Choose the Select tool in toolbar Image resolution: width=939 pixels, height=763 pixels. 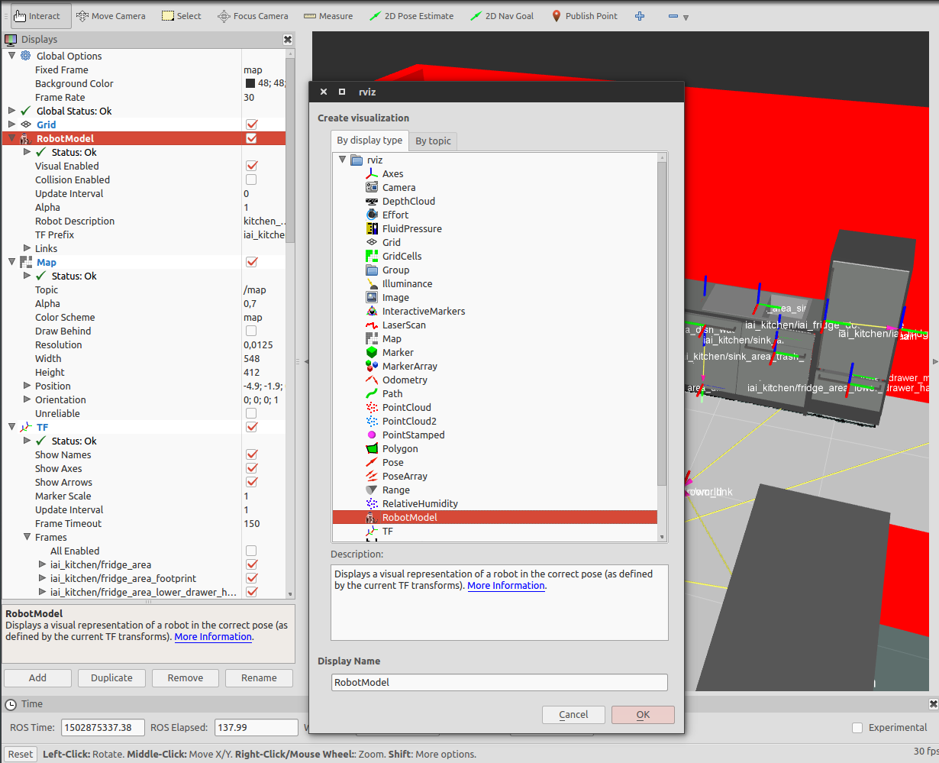click(x=182, y=16)
